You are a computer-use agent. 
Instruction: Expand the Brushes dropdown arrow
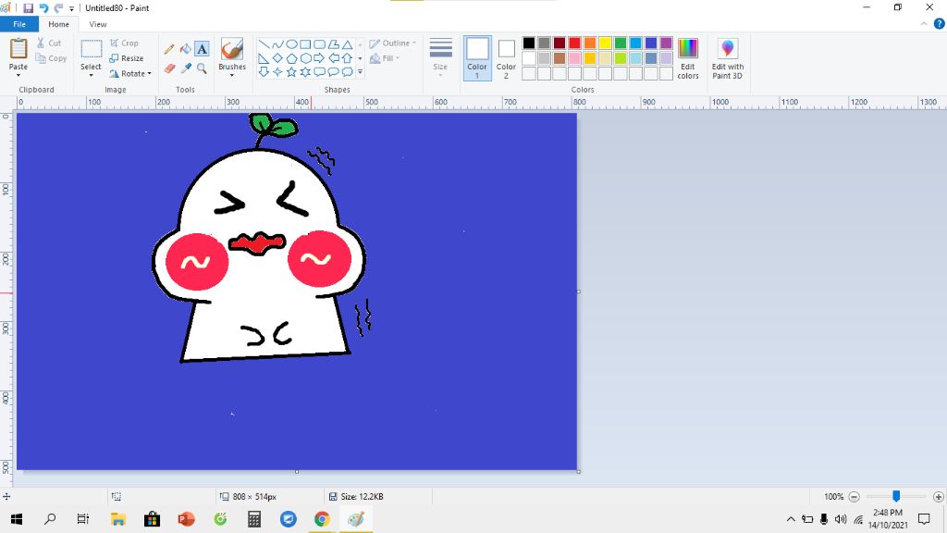[232, 76]
